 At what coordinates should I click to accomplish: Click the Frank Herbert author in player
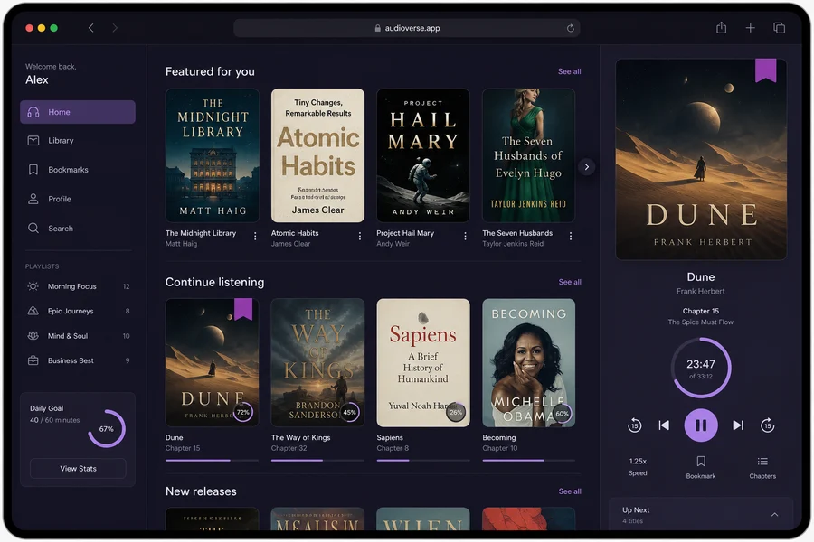point(701,292)
